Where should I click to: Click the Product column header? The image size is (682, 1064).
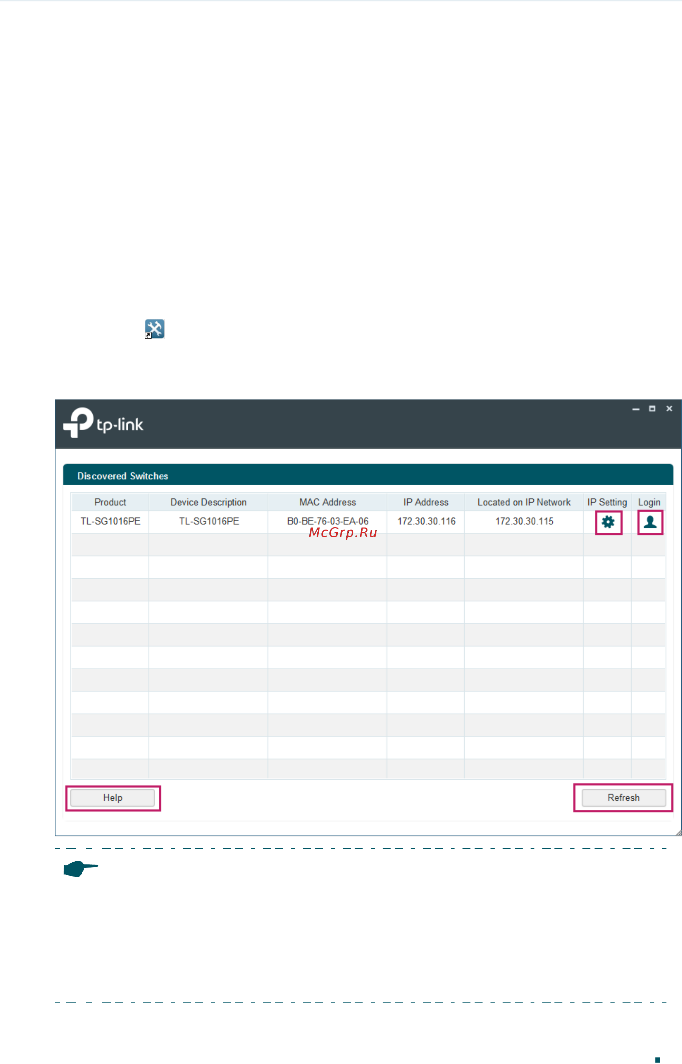click(x=110, y=502)
